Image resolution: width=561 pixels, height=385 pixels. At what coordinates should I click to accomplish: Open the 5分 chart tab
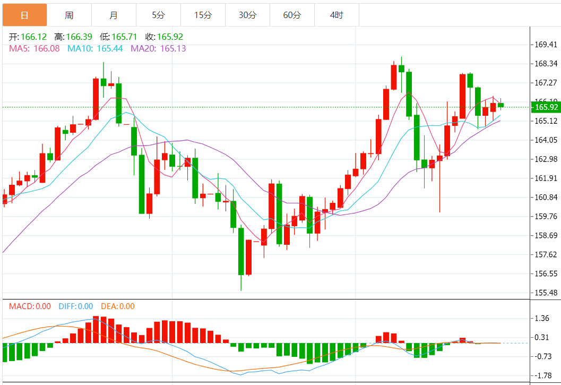[x=158, y=15]
